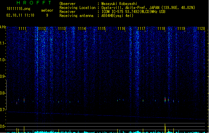Click the HROFFT title text
This screenshot has height=133, width=209.
(x=34, y=3)
